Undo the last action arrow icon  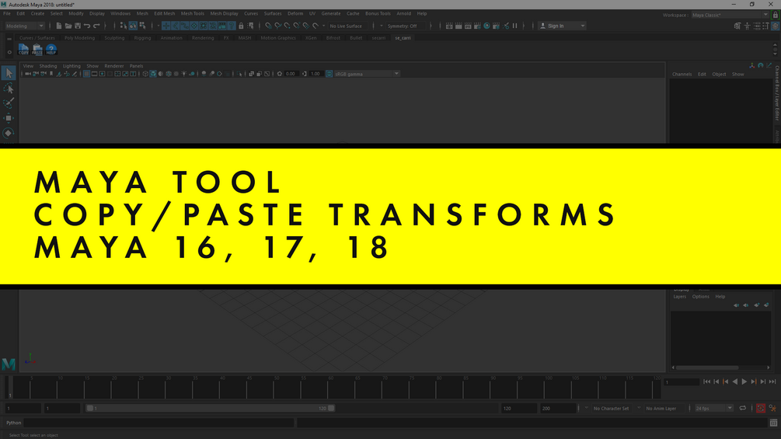click(87, 26)
